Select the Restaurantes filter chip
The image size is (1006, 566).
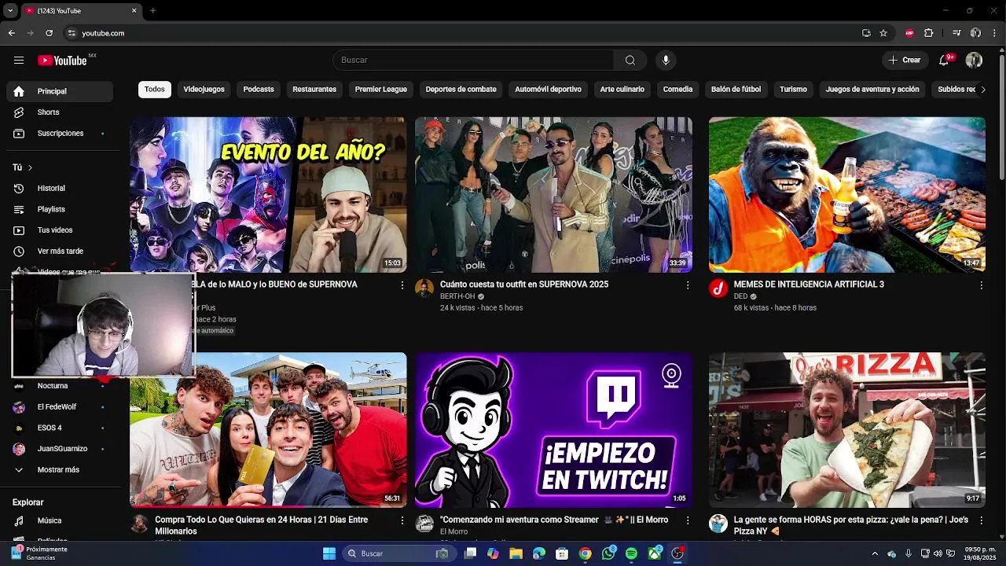tap(314, 90)
